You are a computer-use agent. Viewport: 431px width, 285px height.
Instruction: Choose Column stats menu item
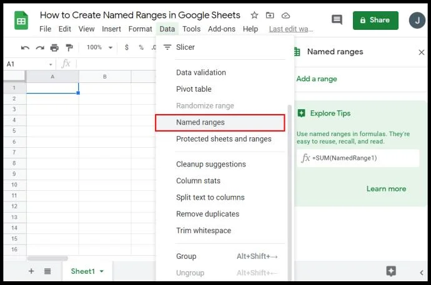(x=221, y=181)
